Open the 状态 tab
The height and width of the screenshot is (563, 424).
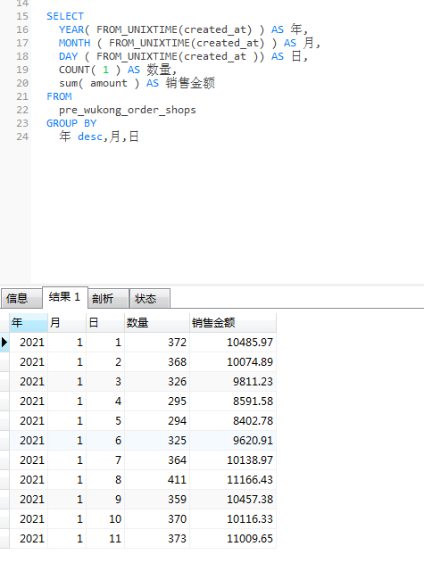coord(149,298)
